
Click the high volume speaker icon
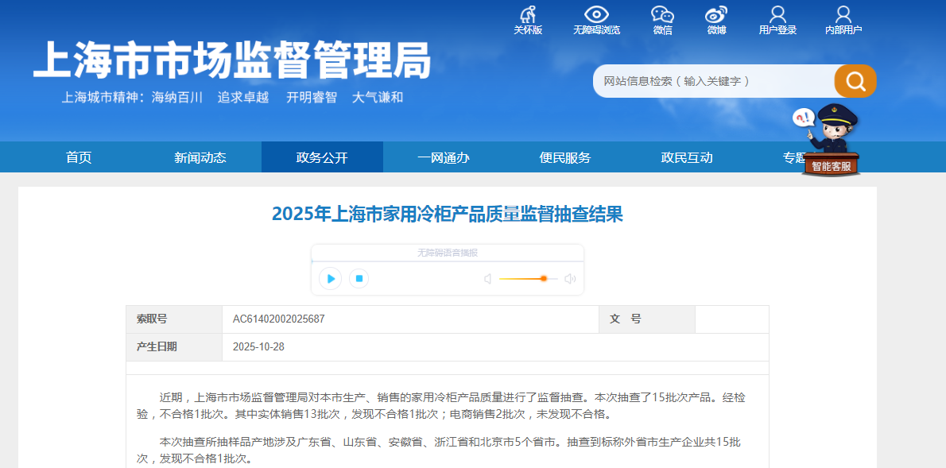pos(570,279)
